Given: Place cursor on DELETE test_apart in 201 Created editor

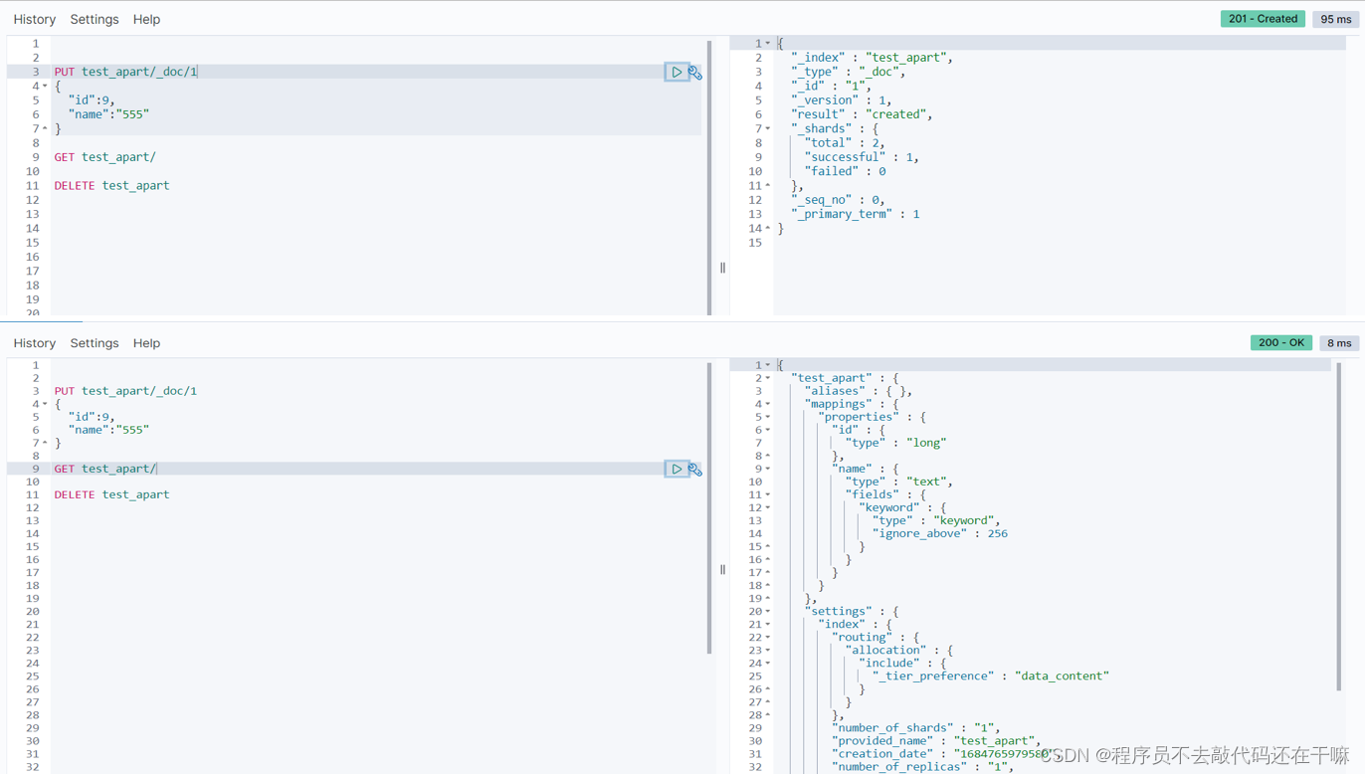Looking at the screenshot, I should (111, 185).
